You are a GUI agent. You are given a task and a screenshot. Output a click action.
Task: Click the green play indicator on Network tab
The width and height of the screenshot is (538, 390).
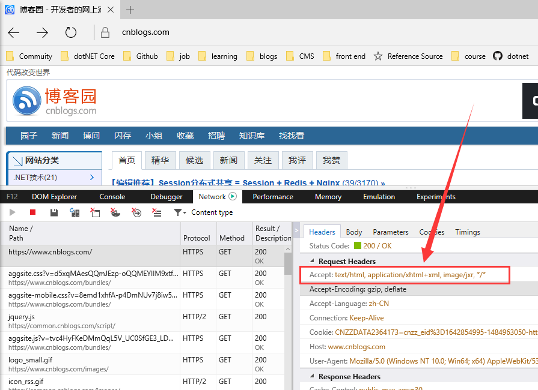[x=233, y=196]
